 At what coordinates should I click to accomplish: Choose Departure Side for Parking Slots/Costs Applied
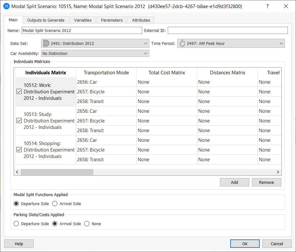(16, 224)
